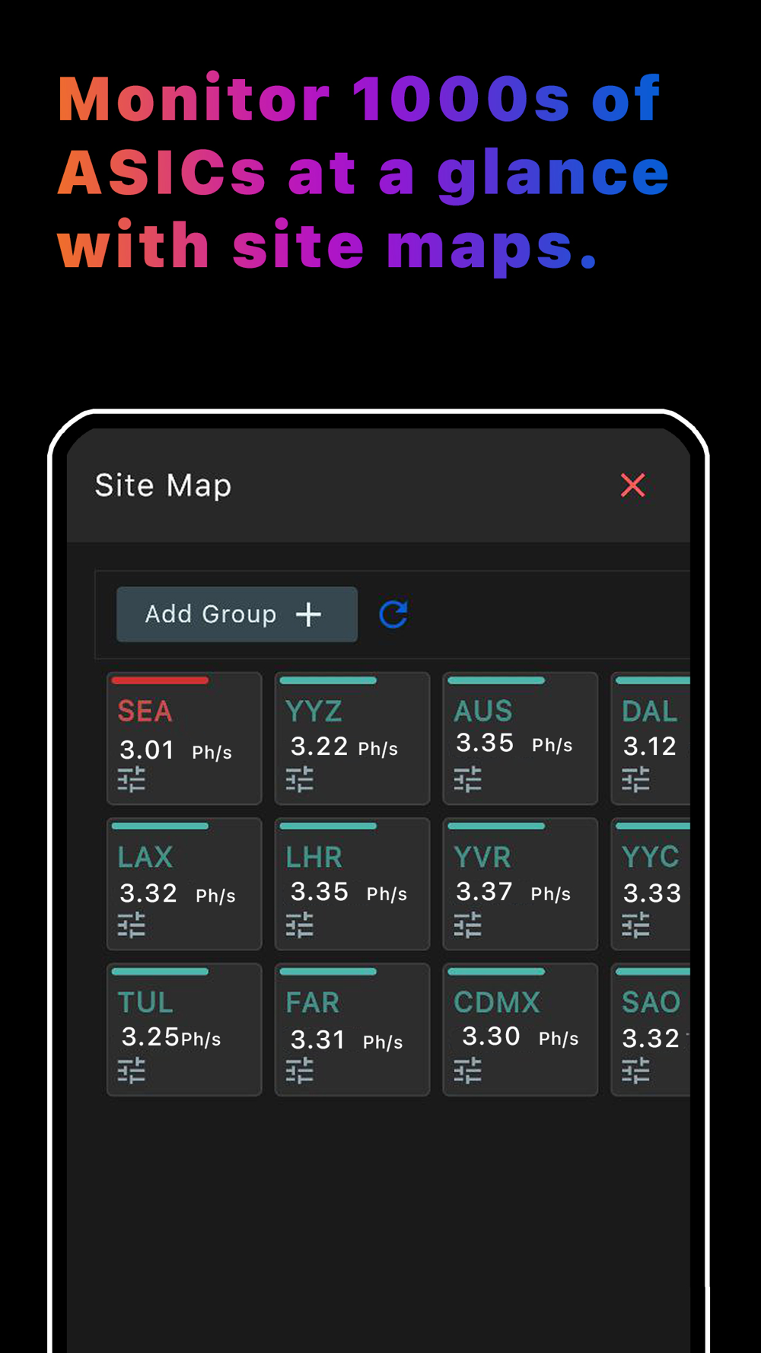Click YYC hashrate value 3.33
Image resolution: width=761 pixels, height=1353 pixels.
[652, 893]
